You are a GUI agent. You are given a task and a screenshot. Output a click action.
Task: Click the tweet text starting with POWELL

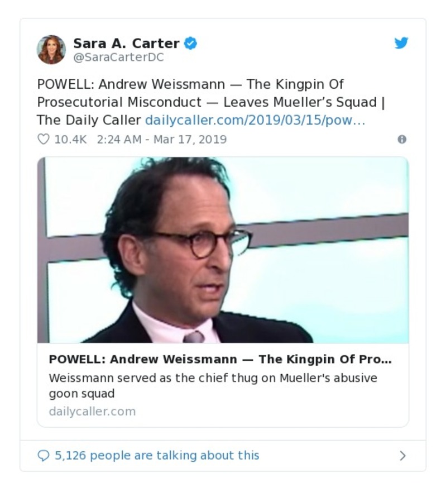coord(211,102)
